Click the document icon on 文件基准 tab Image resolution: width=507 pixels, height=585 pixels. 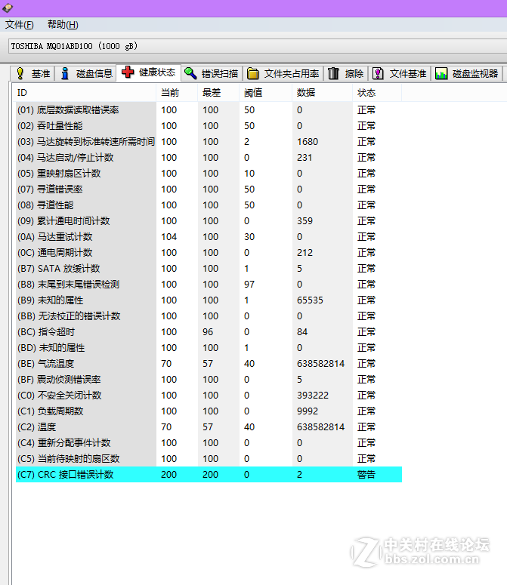coord(378,73)
